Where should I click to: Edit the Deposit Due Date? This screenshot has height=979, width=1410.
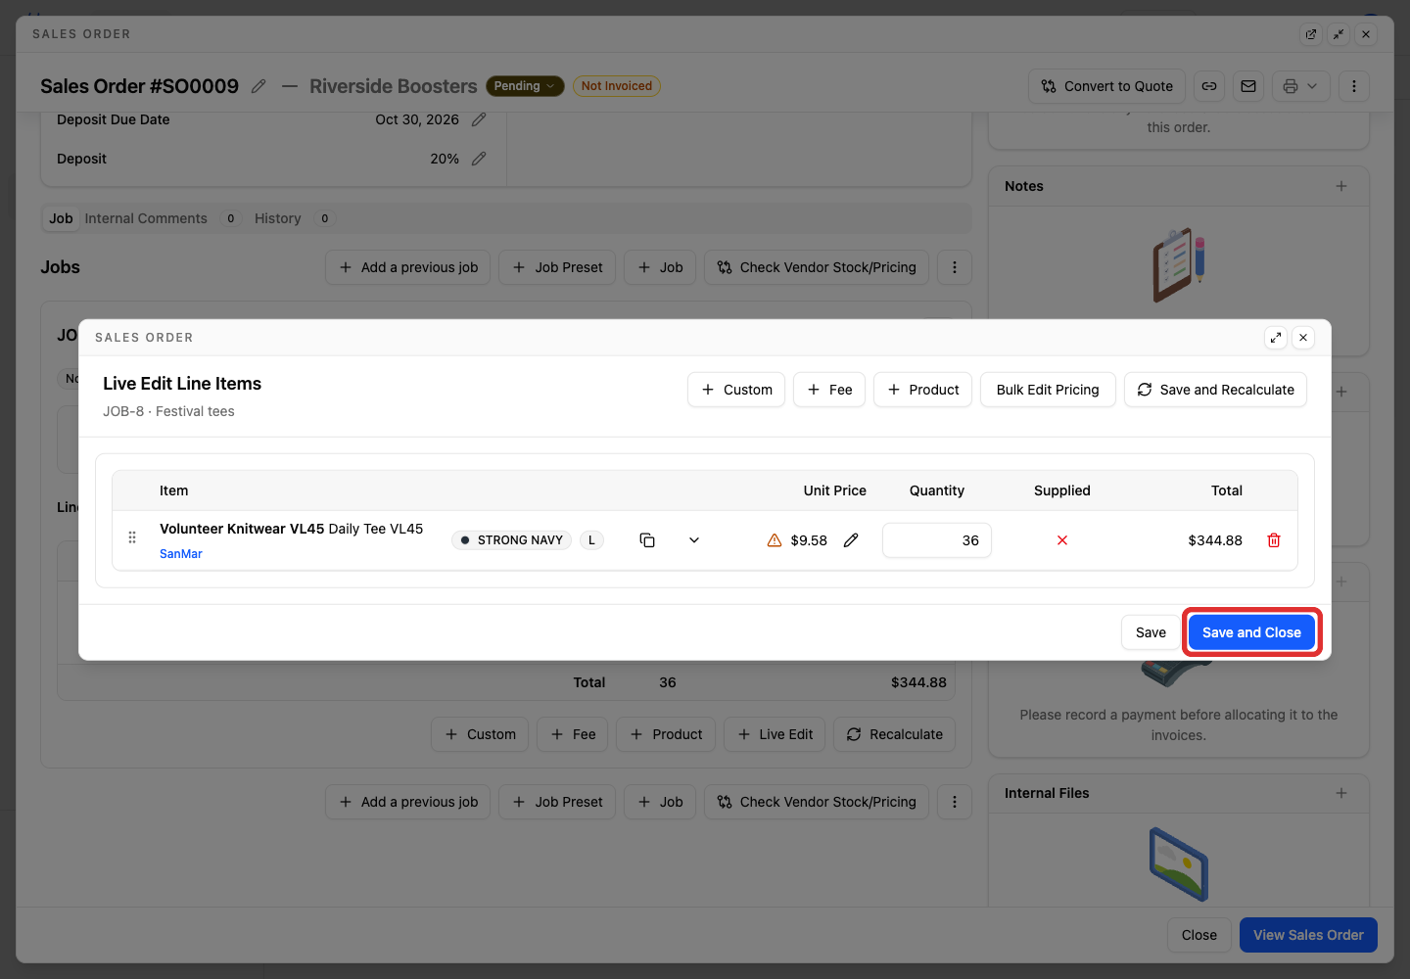(479, 119)
